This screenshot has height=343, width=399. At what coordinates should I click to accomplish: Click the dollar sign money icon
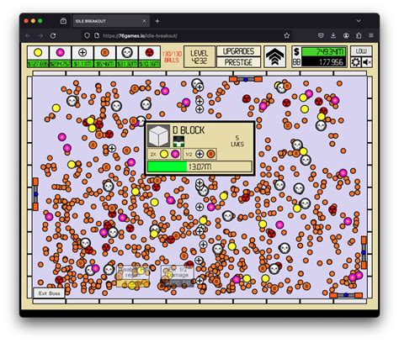296,52
